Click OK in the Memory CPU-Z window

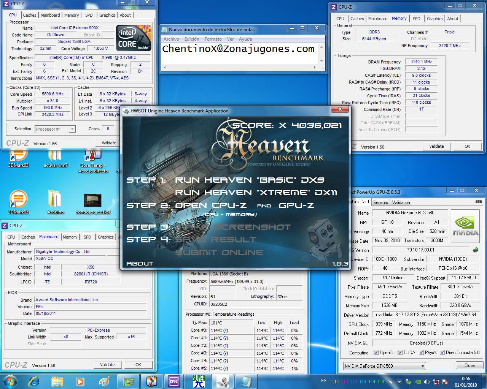pyautogui.click(x=467, y=146)
